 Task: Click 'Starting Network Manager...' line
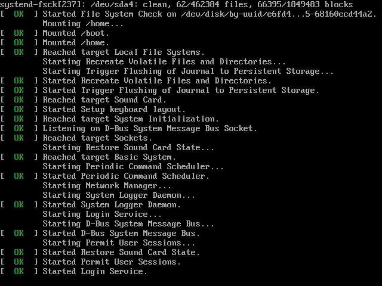click(x=107, y=185)
